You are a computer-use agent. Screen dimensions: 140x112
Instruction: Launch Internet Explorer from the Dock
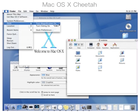19,107
